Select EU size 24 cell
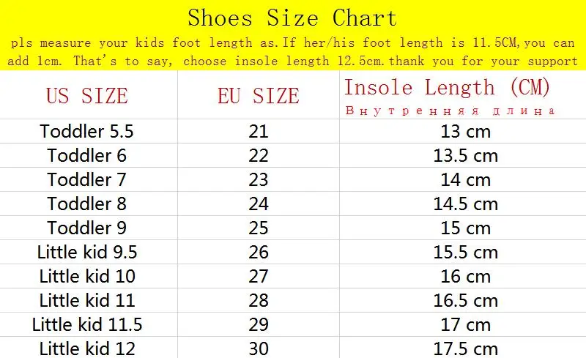The image size is (586, 358). pyautogui.click(x=259, y=204)
